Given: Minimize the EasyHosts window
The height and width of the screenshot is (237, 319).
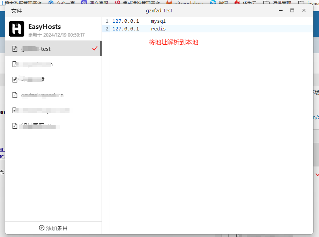Looking at the screenshot, I should pos(281,10).
